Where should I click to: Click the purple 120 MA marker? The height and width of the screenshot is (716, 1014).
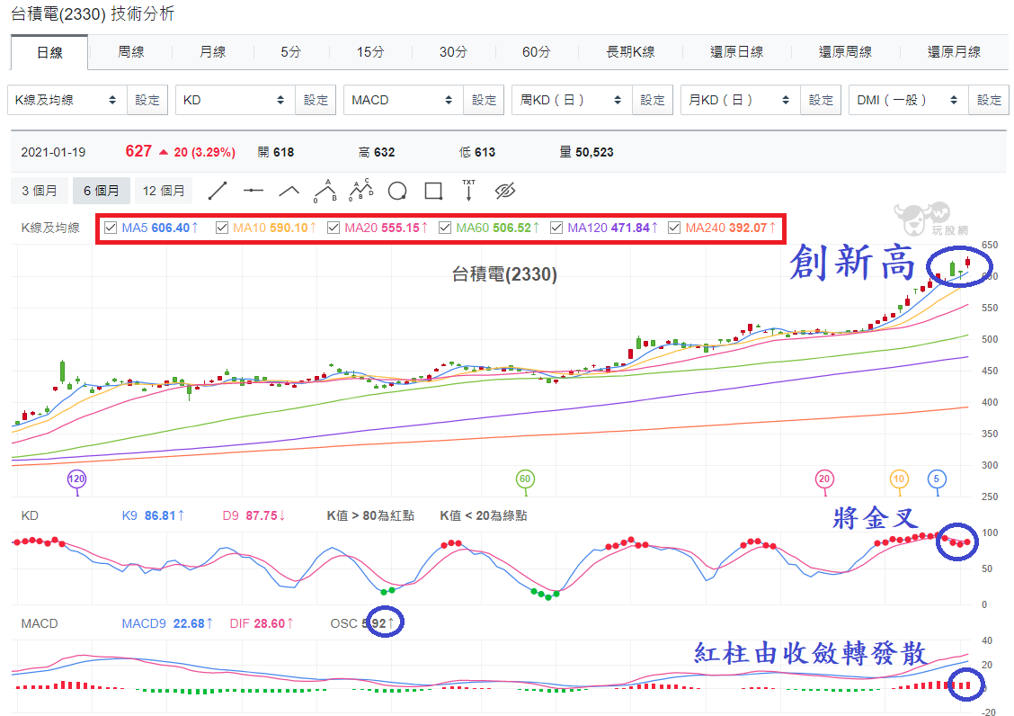77,479
